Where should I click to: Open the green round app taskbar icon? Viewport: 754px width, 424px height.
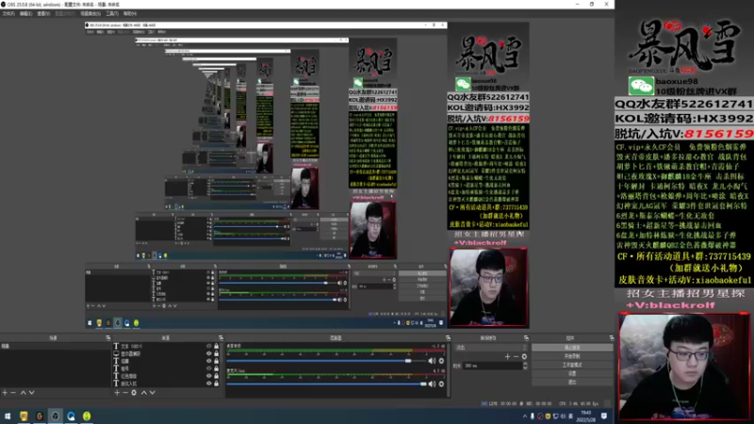[x=87, y=416]
